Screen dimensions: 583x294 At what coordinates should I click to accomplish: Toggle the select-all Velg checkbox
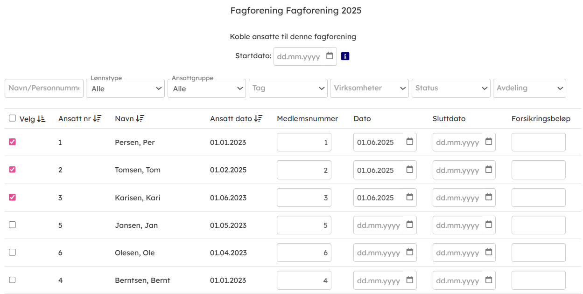tap(13, 118)
